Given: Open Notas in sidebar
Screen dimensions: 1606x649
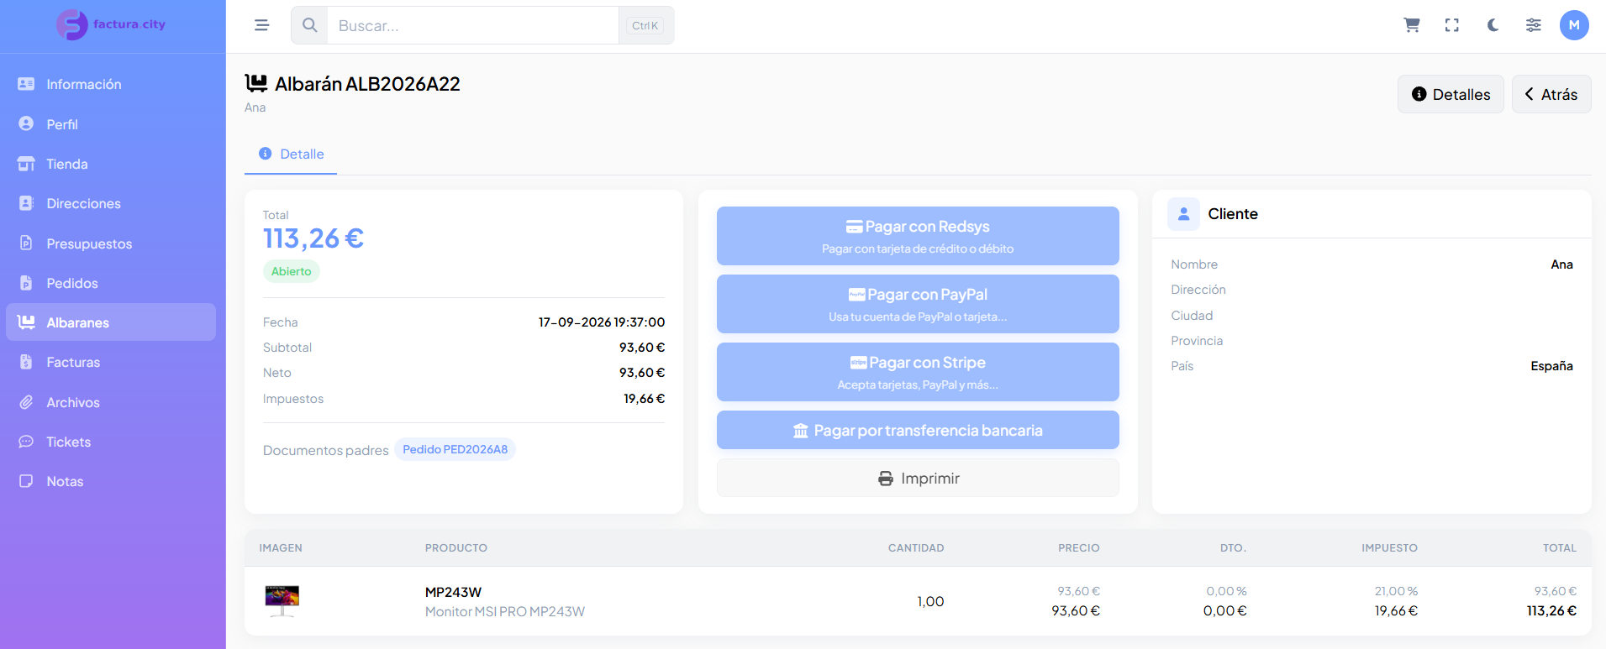Looking at the screenshot, I should click(111, 481).
